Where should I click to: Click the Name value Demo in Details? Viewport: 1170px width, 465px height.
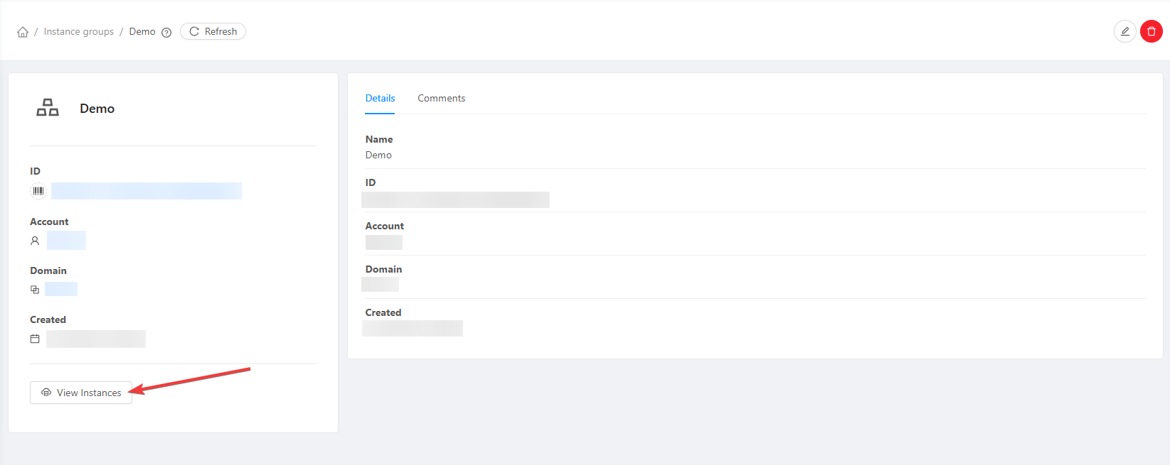(x=378, y=155)
